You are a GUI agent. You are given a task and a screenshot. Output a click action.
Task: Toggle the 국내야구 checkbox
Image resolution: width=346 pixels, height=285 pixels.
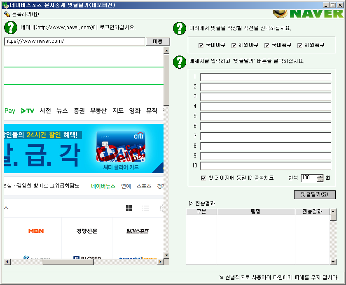click(x=201, y=45)
